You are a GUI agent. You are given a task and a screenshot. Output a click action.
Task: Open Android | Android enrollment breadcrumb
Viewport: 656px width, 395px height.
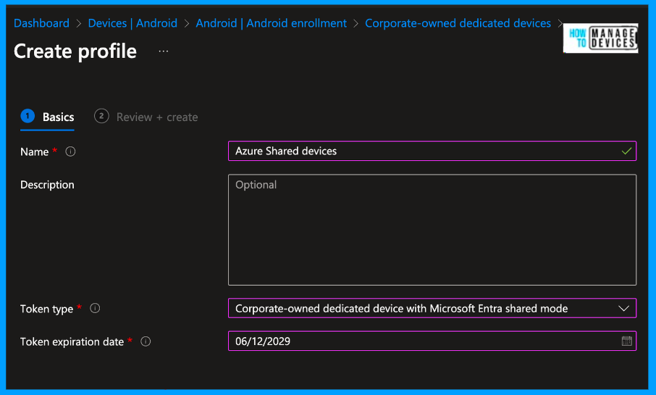[x=271, y=23]
